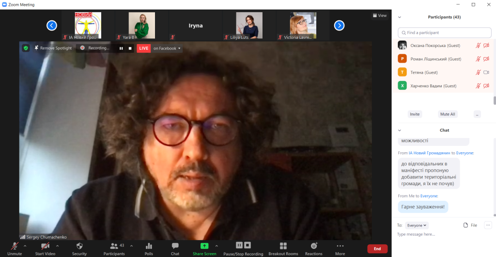Select the IA Новий Громадянин video thumbnail
The height and width of the screenshot is (257, 496).
point(88,25)
